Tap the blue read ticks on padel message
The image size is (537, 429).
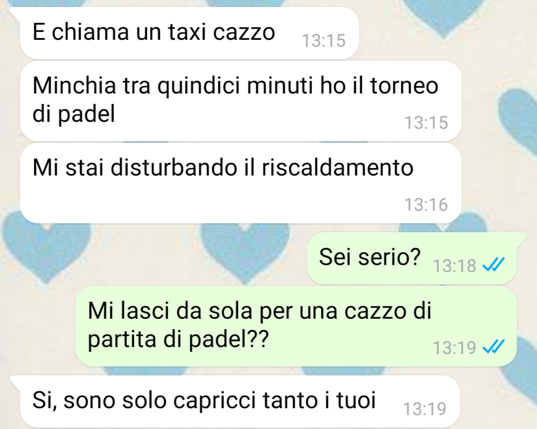(494, 347)
